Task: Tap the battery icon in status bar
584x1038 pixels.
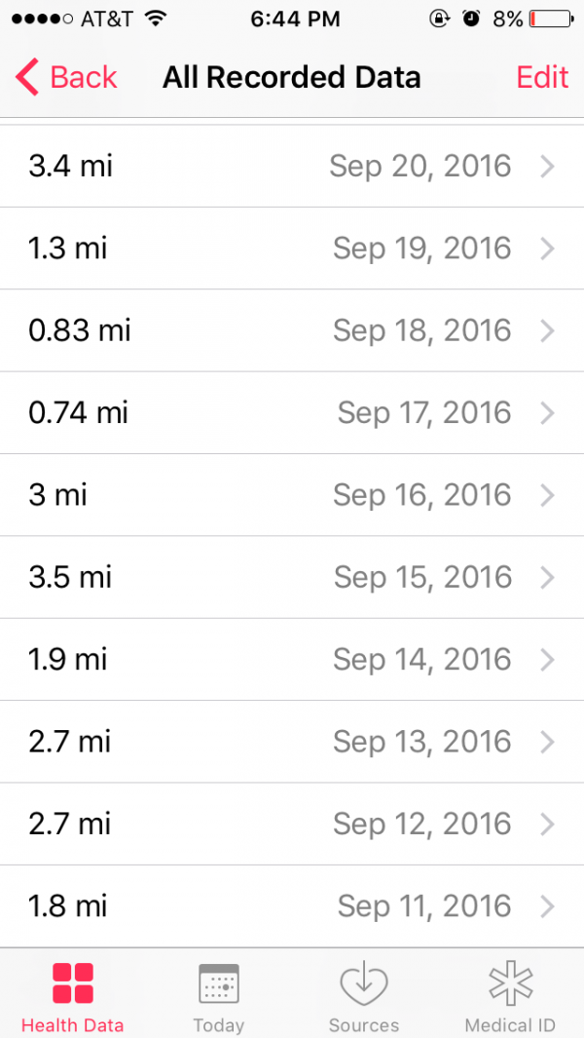Action: [550, 19]
